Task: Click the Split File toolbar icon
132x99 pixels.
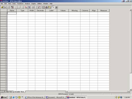Action: click(x=43, y=7)
